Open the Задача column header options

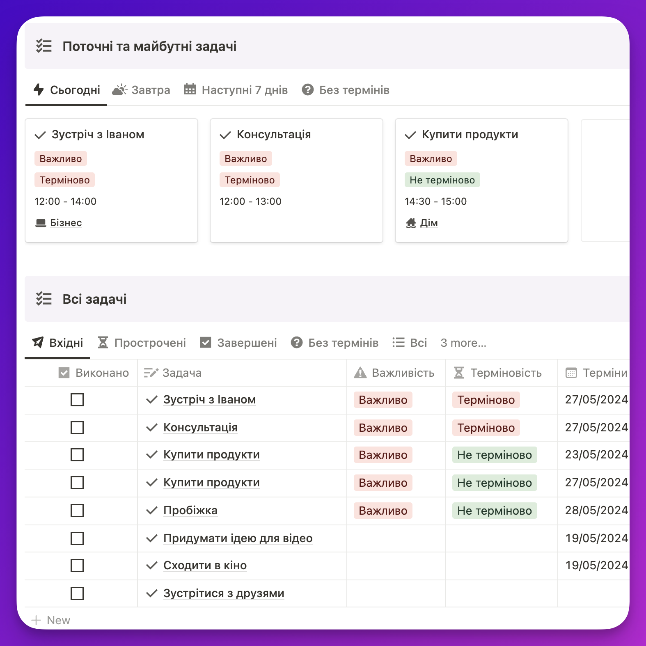click(x=242, y=373)
